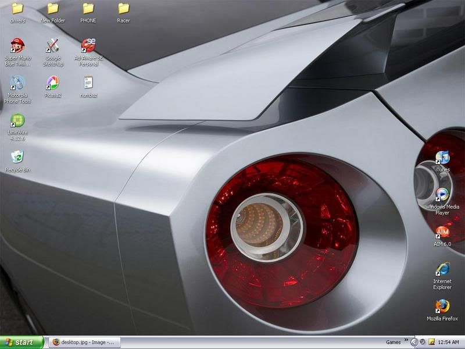Select the drivers folder
Screen dimensions: 465x349
(17, 9)
